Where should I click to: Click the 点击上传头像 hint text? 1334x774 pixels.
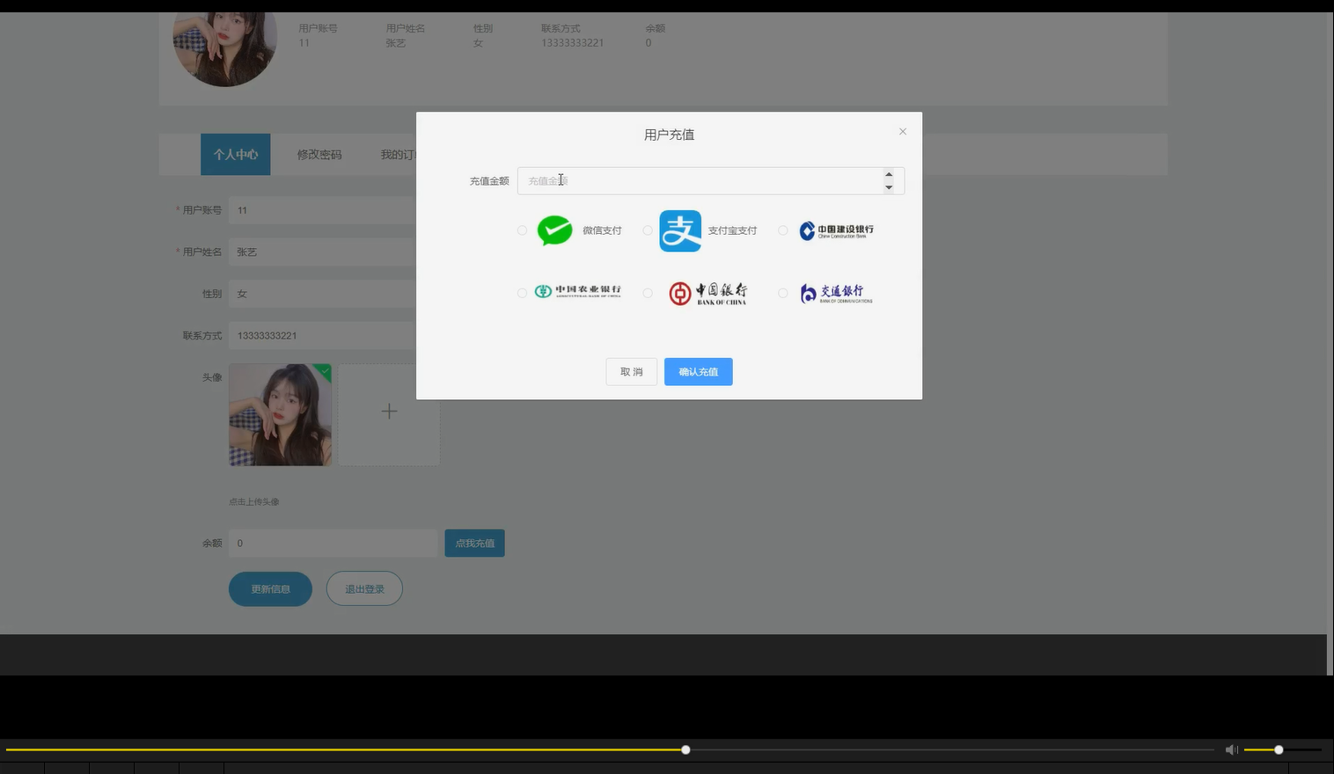tap(254, 501)
